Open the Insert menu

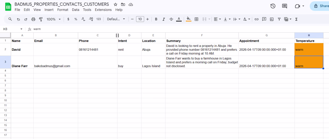click(49, 10)
